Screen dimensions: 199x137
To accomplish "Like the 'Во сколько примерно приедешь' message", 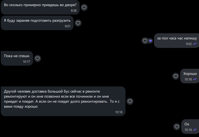I will click(84, 7).
